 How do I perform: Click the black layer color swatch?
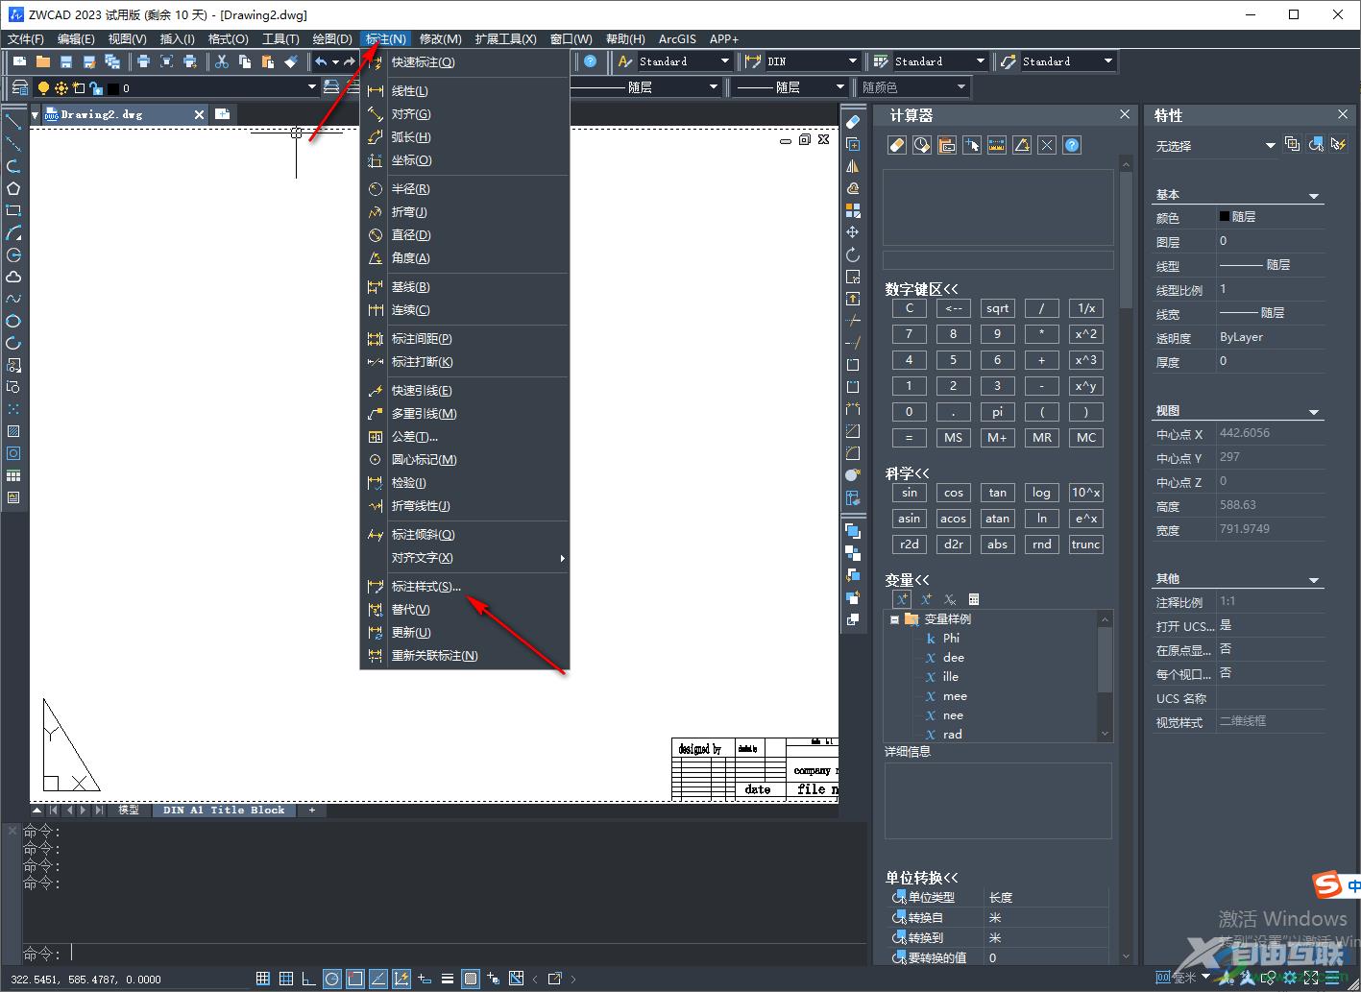pos(112,88)
